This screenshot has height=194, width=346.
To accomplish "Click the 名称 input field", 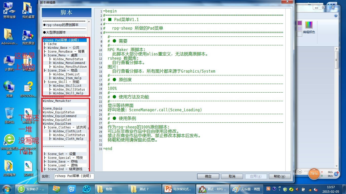I will tap(74, 176).
